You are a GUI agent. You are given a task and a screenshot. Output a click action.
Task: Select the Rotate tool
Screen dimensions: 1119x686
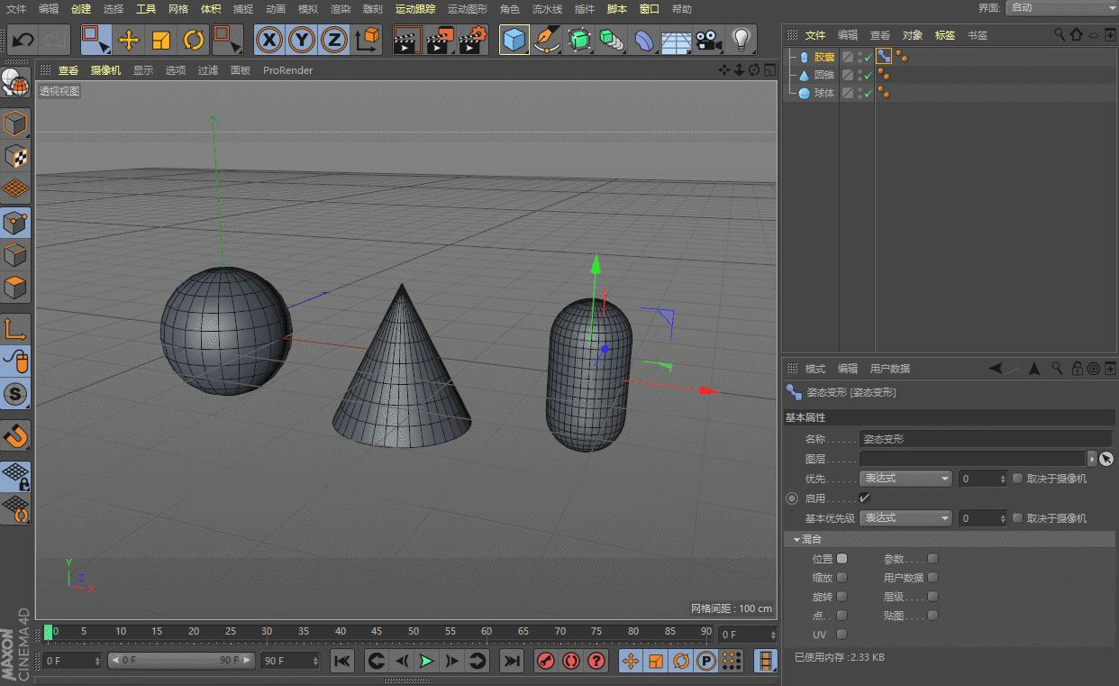pyautogui.click(x=196, y=40)
